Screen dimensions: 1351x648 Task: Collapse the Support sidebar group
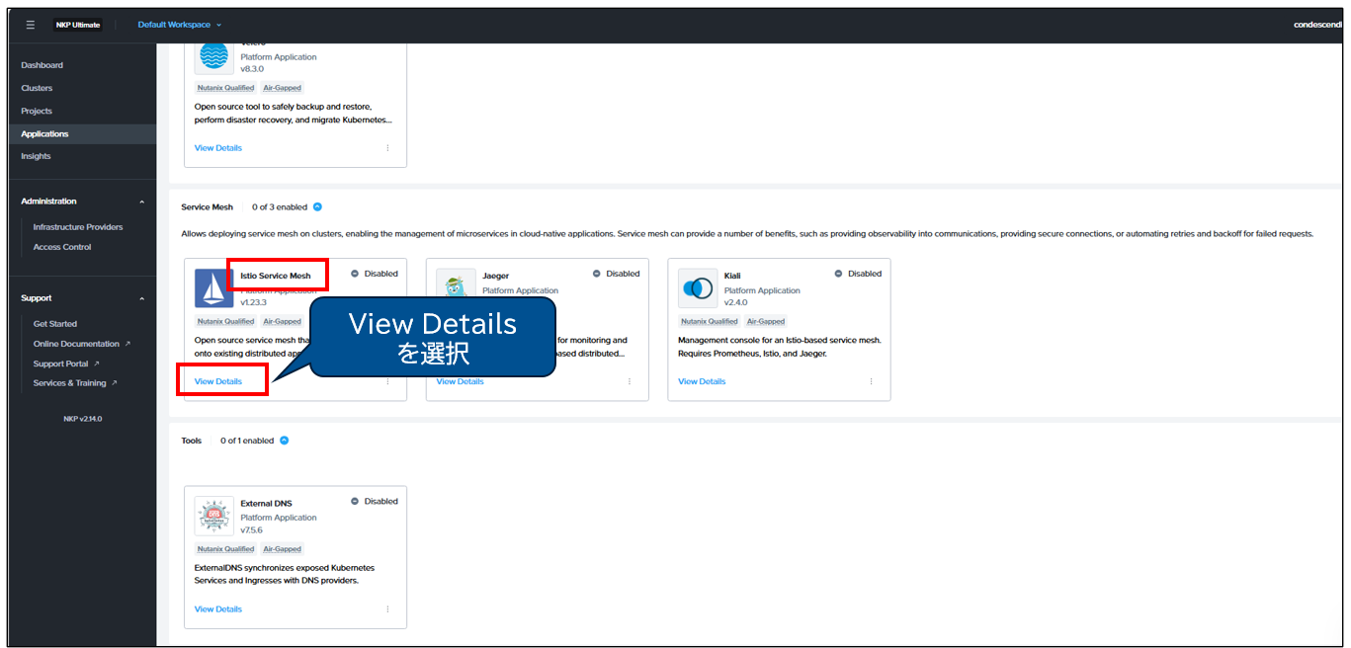click(x=141, y=298)
